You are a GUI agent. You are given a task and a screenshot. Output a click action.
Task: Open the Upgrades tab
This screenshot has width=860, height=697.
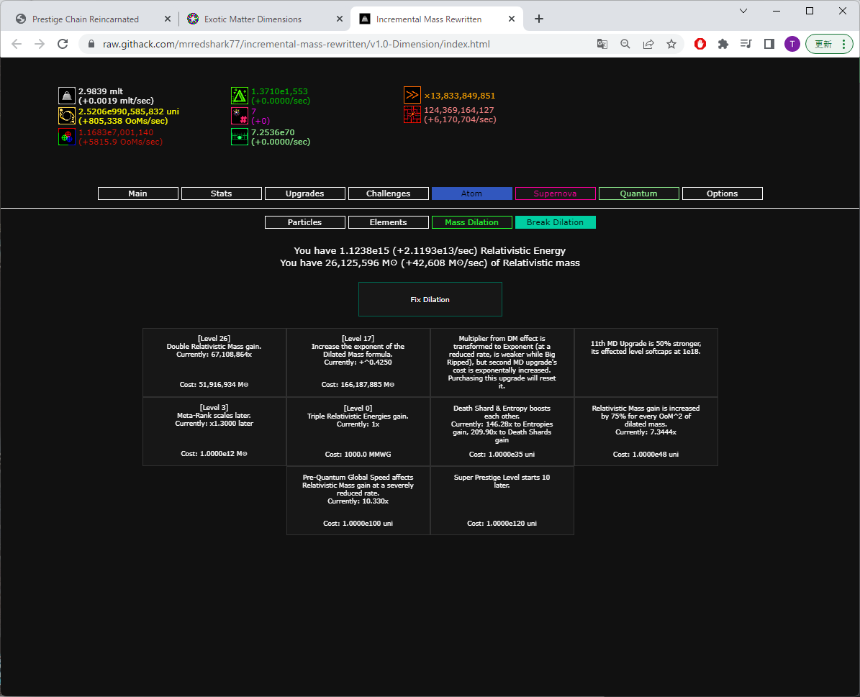(305, 193)
